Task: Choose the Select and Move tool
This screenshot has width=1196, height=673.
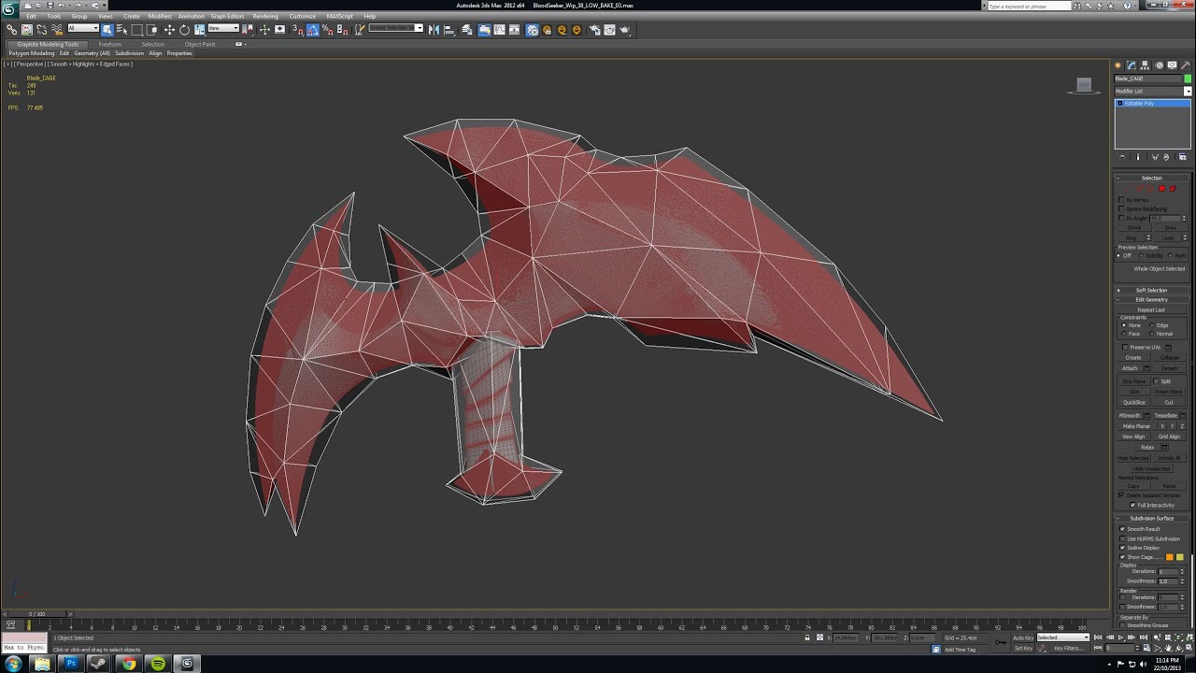Action: tap(169, 30)
